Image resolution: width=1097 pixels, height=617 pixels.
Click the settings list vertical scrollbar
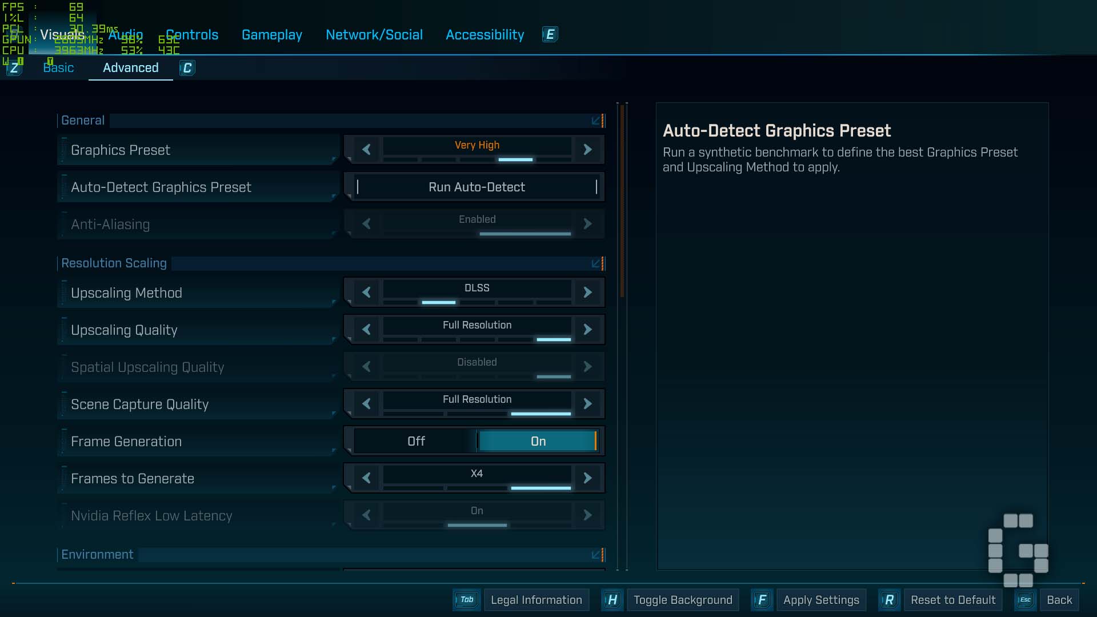pyautogui.click(x=622, y=200)
